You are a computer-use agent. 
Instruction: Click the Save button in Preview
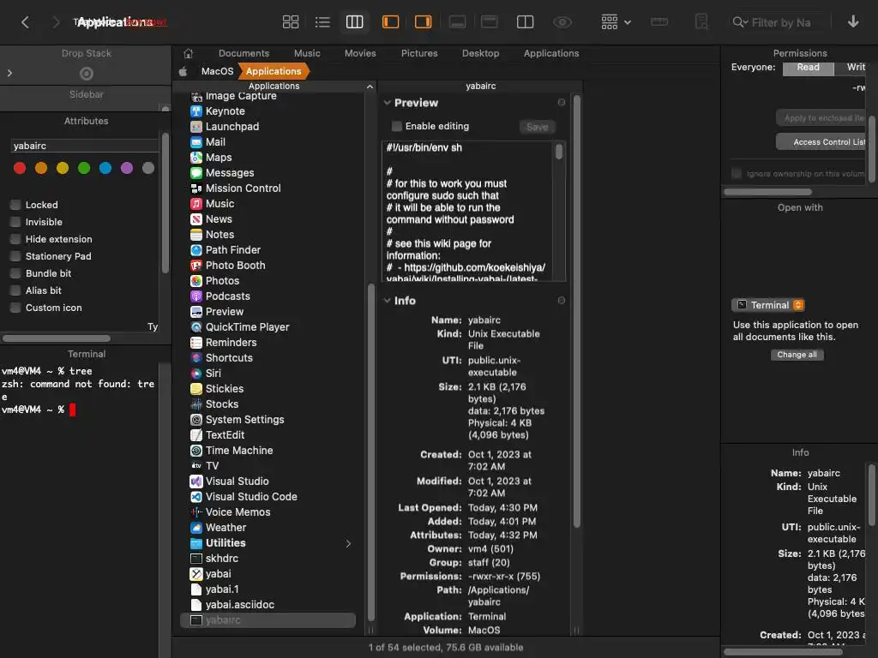pos(537,128)
